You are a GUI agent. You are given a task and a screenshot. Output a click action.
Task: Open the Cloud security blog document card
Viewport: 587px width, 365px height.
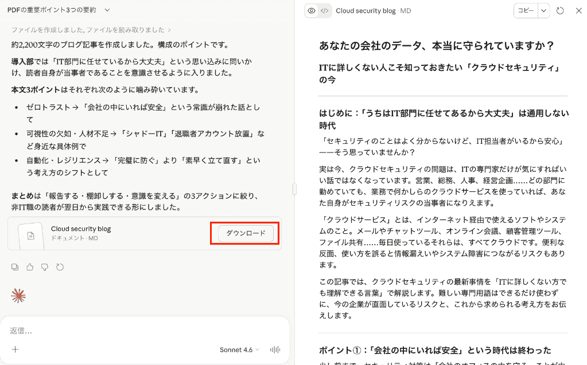(x=145, y=233)
